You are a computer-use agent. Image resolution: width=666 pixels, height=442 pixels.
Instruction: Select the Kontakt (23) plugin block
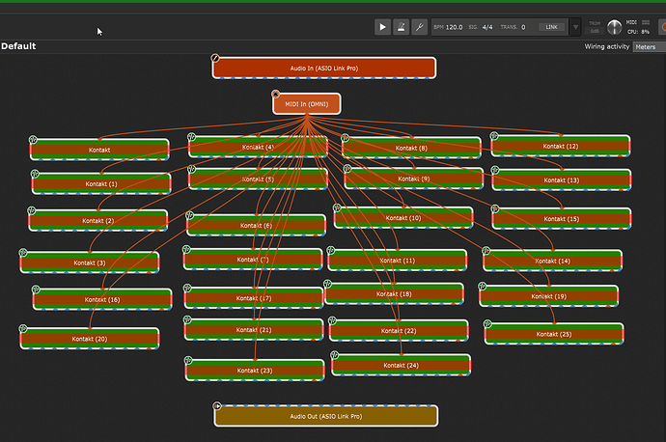255,371
